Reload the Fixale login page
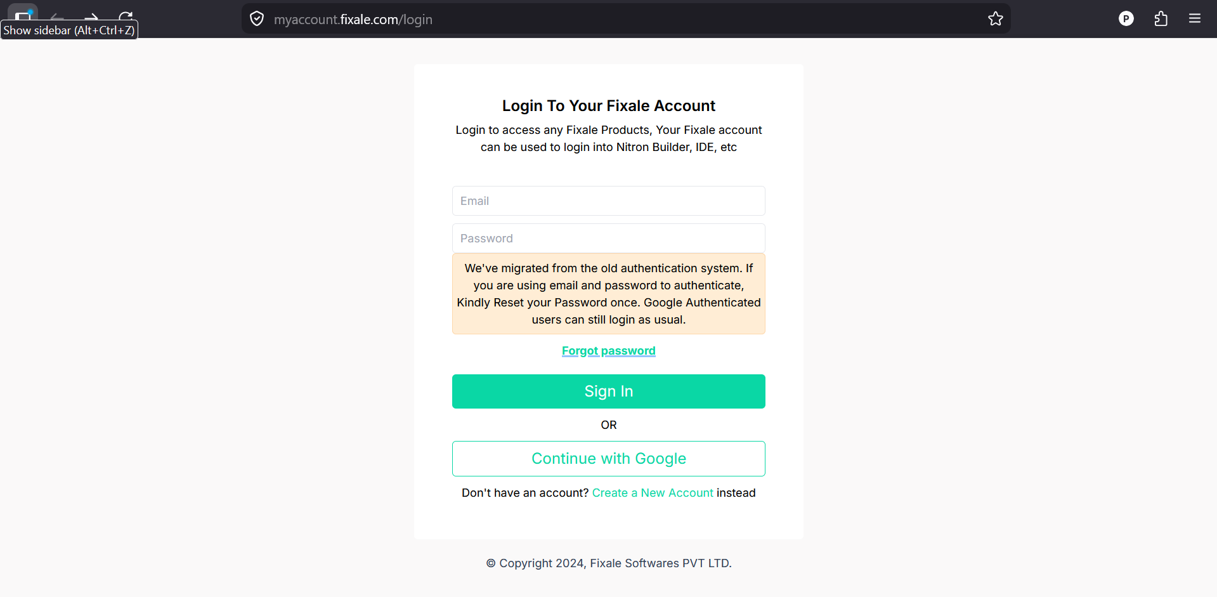 tap(126, 16)
